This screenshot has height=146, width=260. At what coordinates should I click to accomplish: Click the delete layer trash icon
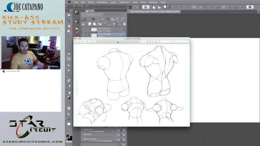(x=125, y=24)
